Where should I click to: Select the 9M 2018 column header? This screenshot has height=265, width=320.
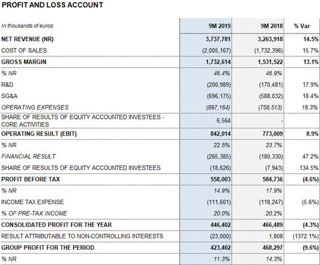[x=272, y=26]
